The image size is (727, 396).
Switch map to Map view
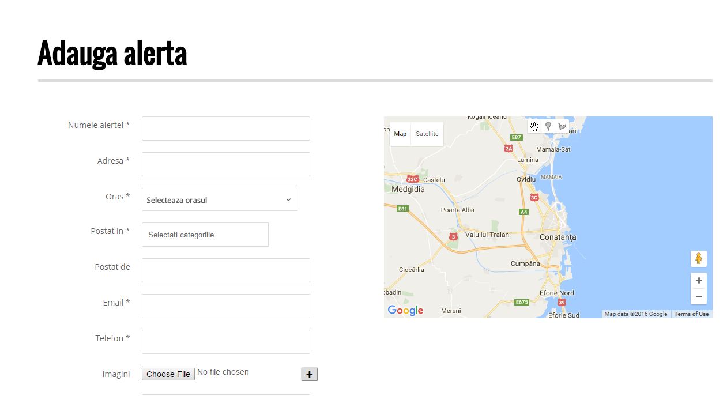[x=400, y=134]
